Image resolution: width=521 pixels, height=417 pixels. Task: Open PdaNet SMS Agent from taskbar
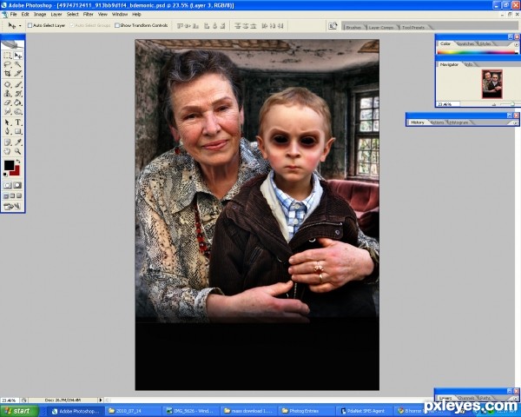pos(365,411)
